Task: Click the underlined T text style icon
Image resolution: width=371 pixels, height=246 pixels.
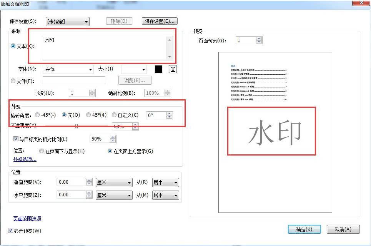Action: pos(172,69)
